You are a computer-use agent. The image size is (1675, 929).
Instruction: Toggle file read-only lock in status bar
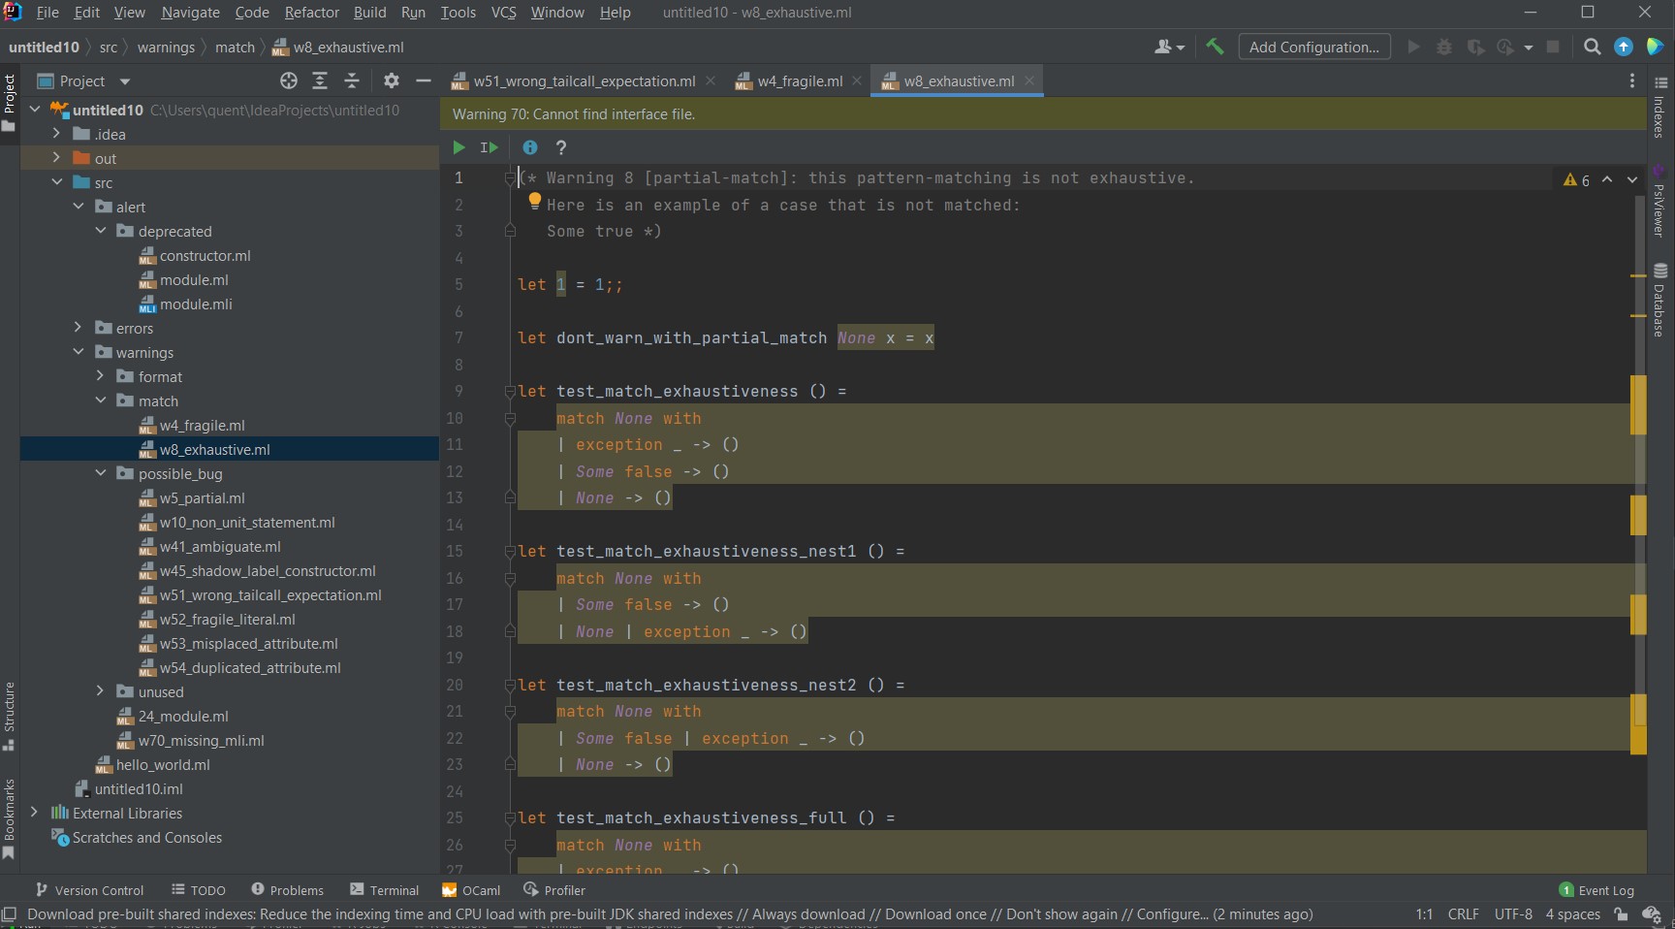[x=1622, y=913]
